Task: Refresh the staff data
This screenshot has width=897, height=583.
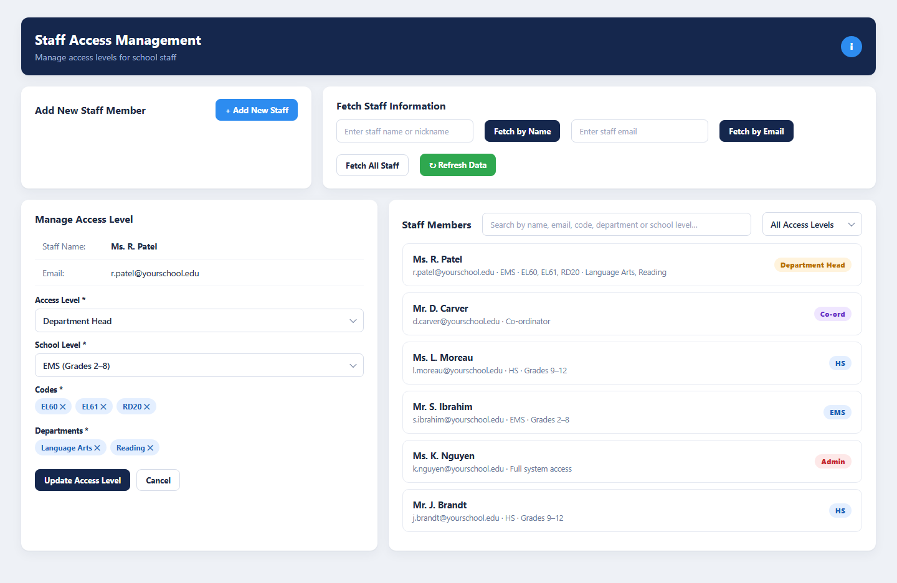Action: tap(458, 165)
